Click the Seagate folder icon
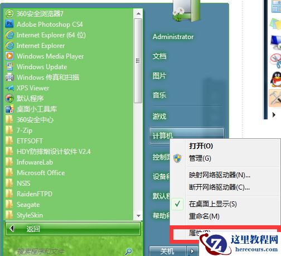The width and height of the screenshot is (281, 256). coord(9,204)
